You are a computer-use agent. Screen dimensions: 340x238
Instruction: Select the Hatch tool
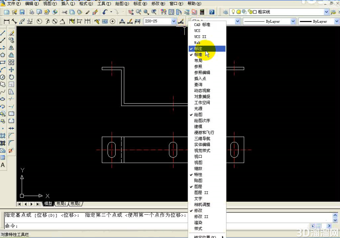tap(3, 136)
